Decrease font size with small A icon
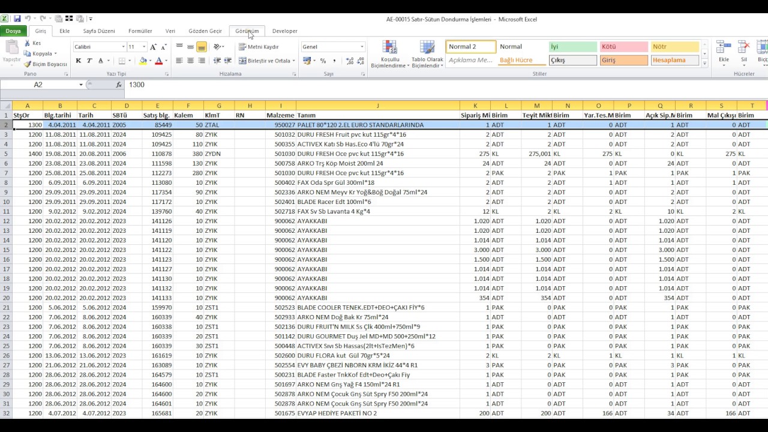Image resolution: width=768 pixels, height=432 pixels. coord(163,47)
